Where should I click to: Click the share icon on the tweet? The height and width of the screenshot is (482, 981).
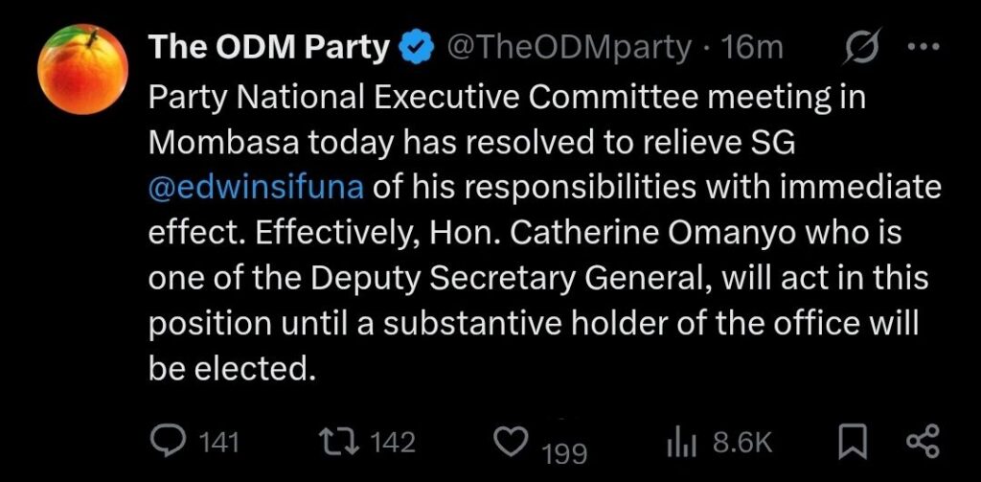pos(922,441)
